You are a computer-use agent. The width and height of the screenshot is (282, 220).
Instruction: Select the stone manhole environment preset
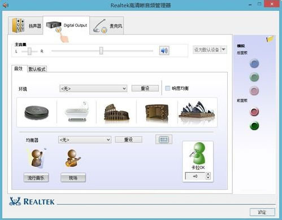click(x=37, y=112)
